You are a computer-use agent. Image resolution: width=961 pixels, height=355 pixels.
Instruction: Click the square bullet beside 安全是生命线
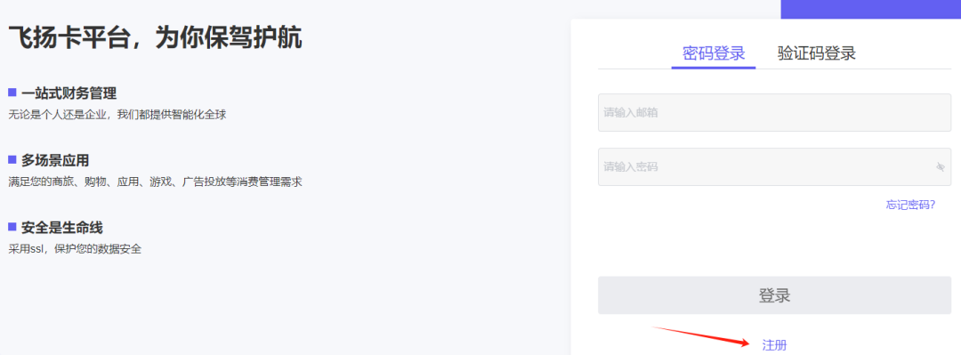pyautogui.click(x=12, y=227)
